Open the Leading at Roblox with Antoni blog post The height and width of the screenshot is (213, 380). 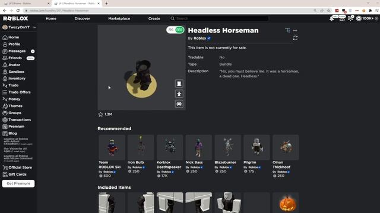18,141
